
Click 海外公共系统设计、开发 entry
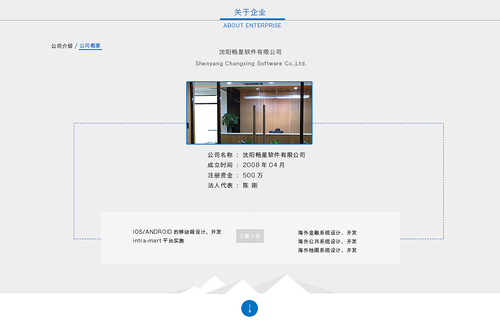coord(327,242)
